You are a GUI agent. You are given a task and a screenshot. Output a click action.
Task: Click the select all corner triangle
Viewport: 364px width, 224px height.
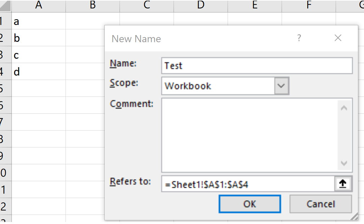coord(6,6)
